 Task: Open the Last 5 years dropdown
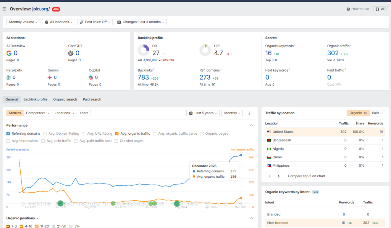[203, 113]
